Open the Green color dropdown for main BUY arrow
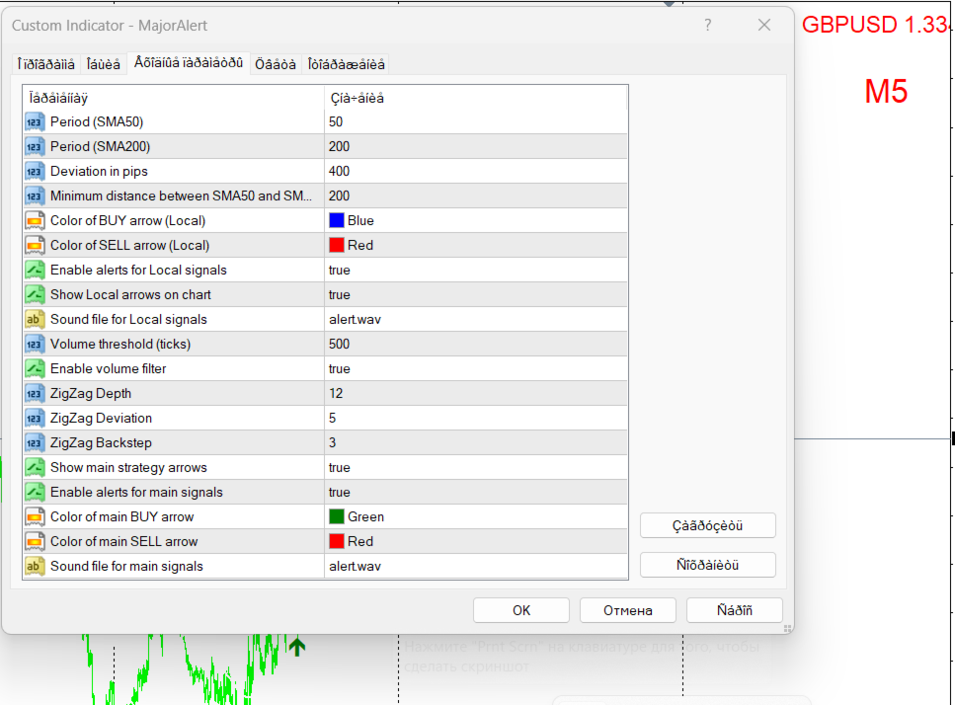Viewport: 955px width, 705px height. (476, 516)
